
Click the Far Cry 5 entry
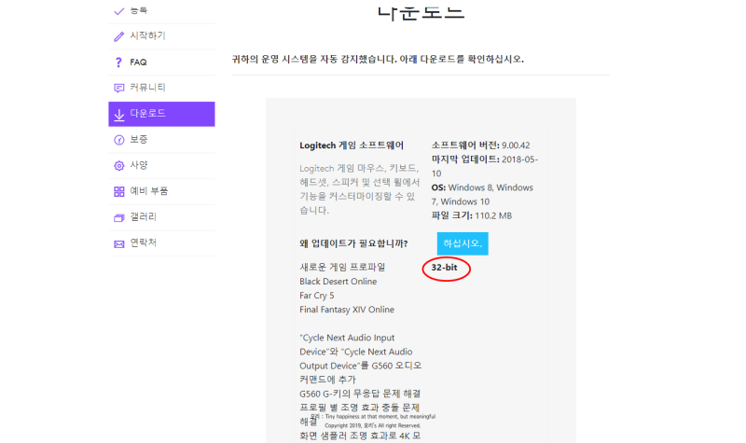[x=317, y=296]
